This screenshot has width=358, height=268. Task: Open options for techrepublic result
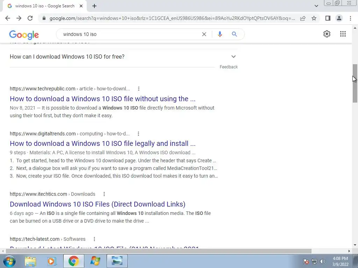pyautogui.click(x=138, y=89)
